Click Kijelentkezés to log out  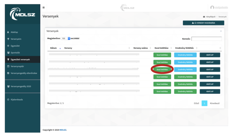coord(16,100)
